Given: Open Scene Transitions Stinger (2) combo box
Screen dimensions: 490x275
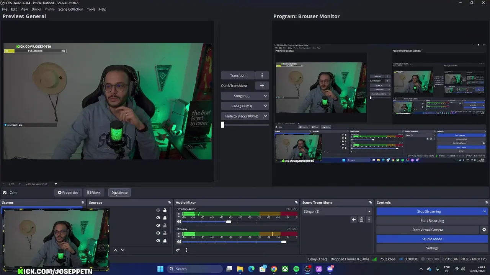Looking at the screenshot, I should tap(337, 211).
